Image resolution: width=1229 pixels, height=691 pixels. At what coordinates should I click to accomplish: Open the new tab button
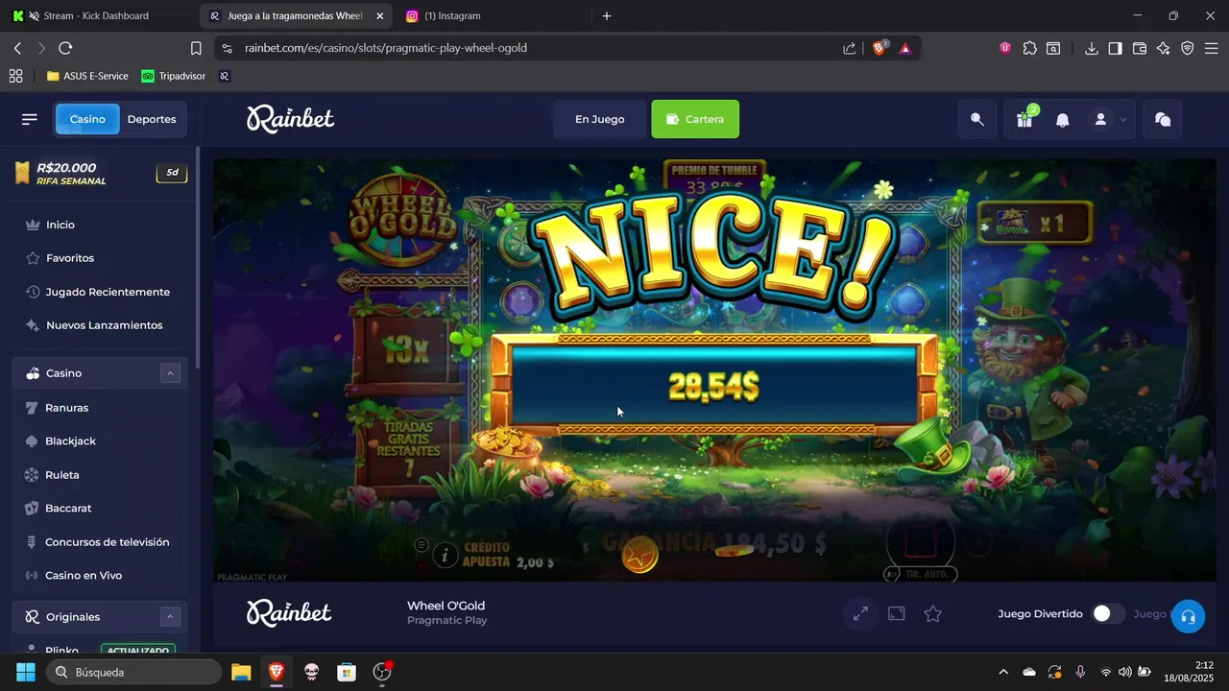pyautogui.click(x=606, y=16)
